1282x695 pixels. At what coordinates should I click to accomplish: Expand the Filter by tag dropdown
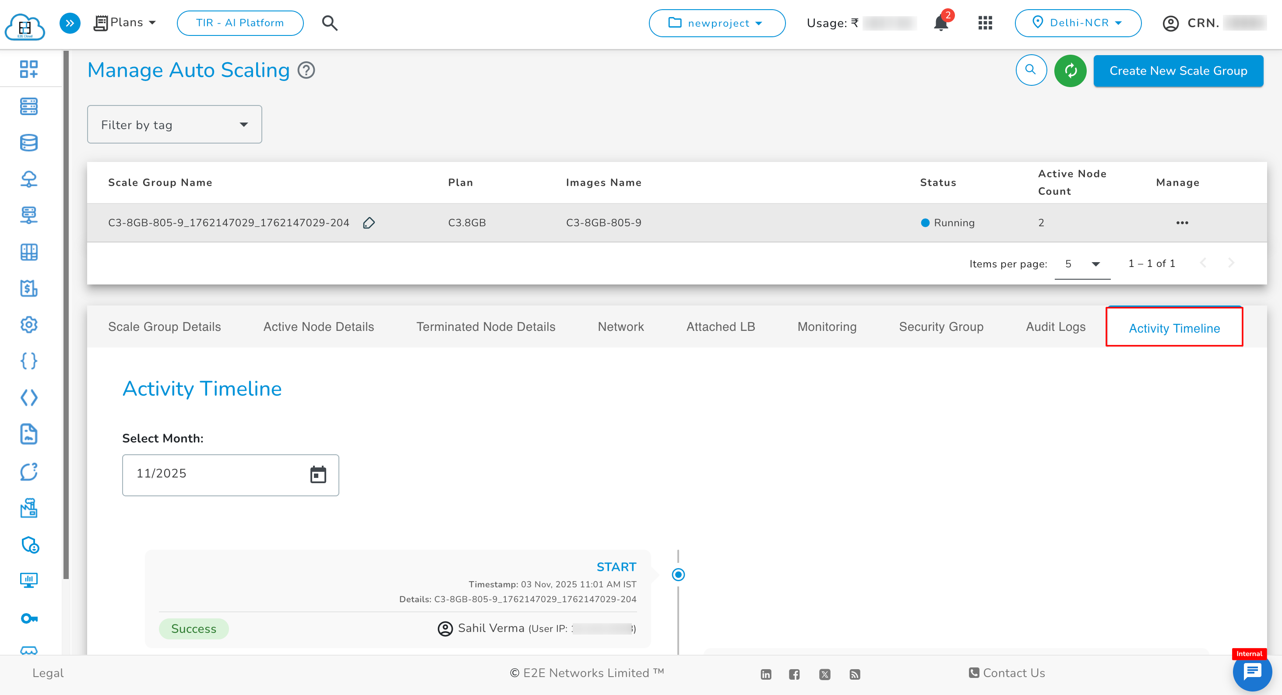[x=174, y=124]
